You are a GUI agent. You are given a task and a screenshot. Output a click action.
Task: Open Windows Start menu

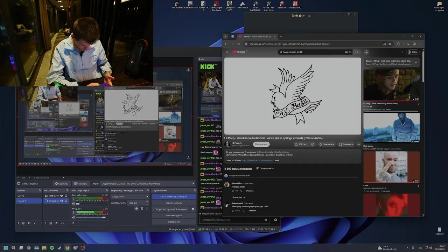(x=6, y=248)
